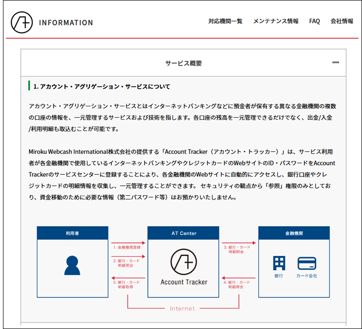This screenshot has width=362, height=329.
Task: Click the bank building icon above 銀行
Action: click(x=279, y=263)
